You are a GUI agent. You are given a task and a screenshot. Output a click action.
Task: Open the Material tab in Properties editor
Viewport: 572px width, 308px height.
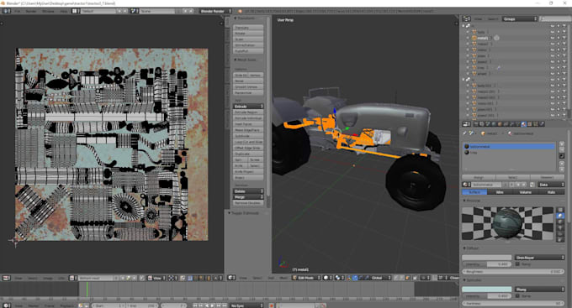[524, 124]
